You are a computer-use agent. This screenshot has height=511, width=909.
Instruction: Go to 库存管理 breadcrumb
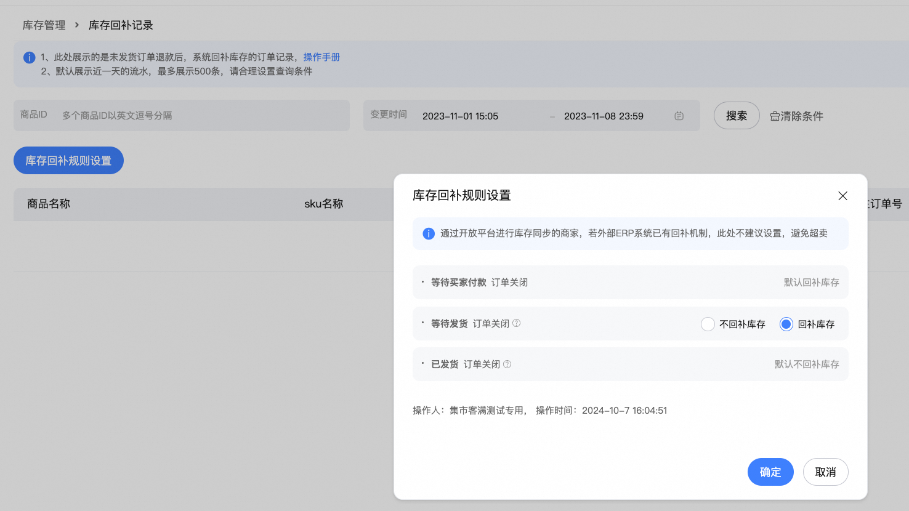(x=44, y=25)
